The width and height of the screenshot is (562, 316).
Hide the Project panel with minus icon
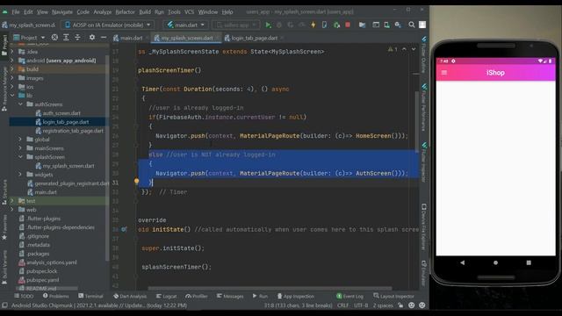(104, 37)
